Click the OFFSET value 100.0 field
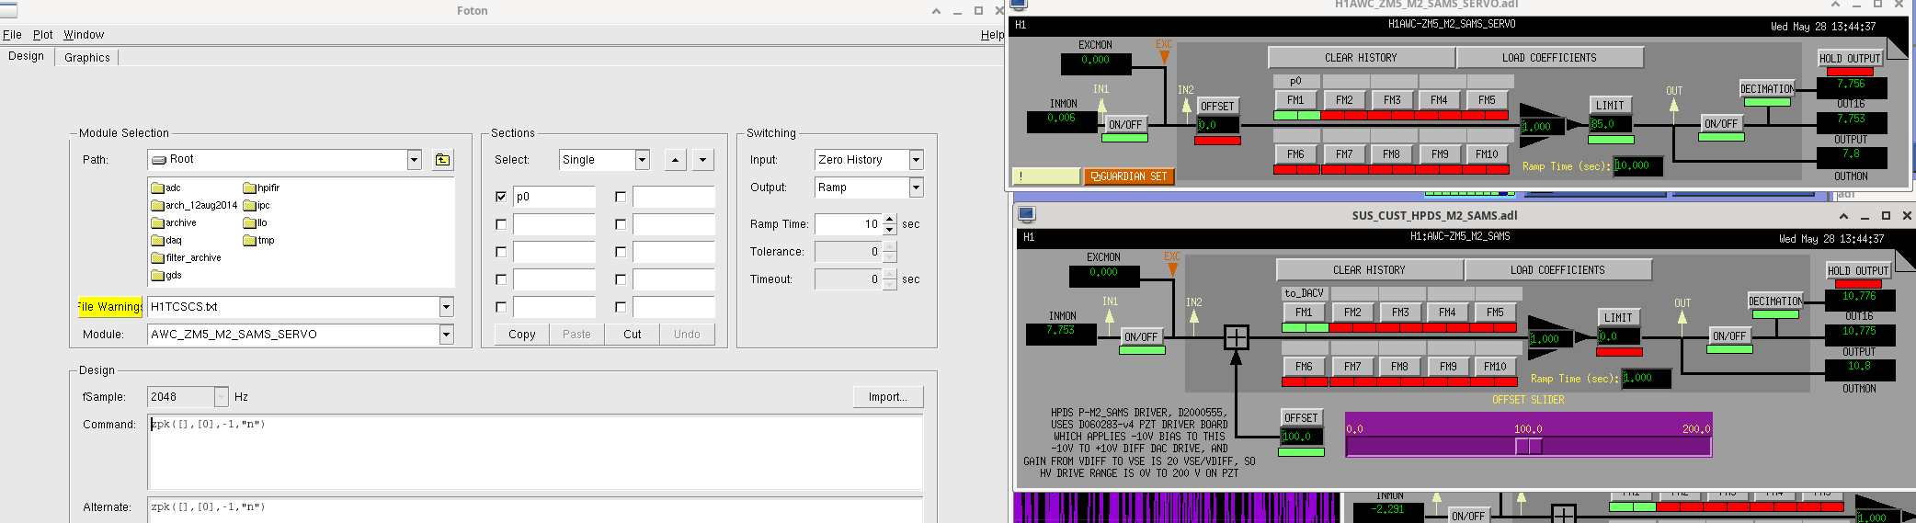 pos(1302,437)
